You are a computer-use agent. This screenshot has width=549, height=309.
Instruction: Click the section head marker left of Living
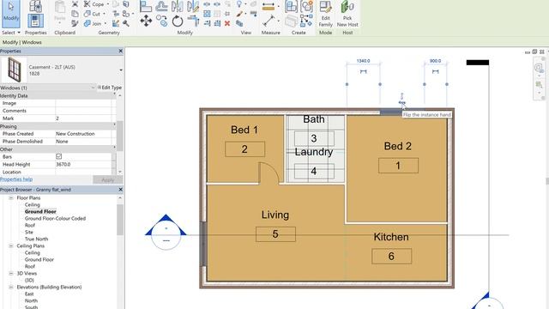click(166, 232)
